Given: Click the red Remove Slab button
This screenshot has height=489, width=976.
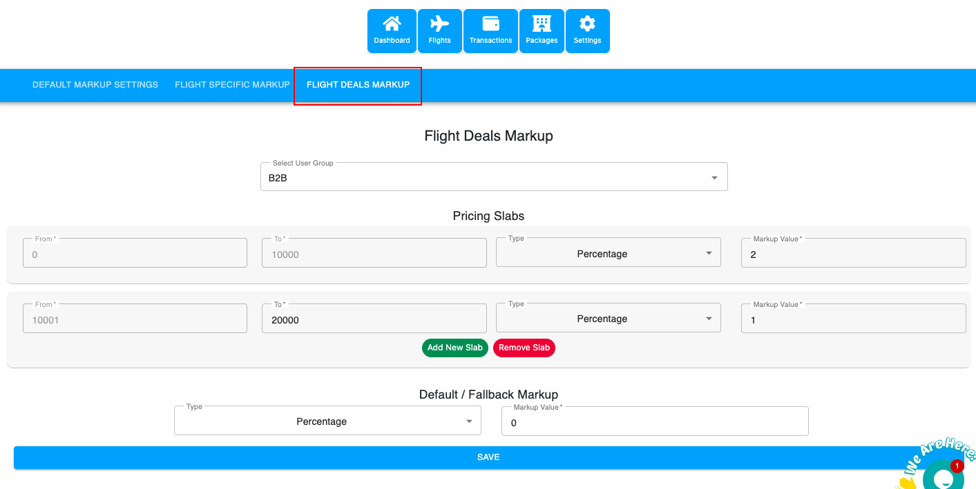Looking at the screenshot, I should point(524,348).
